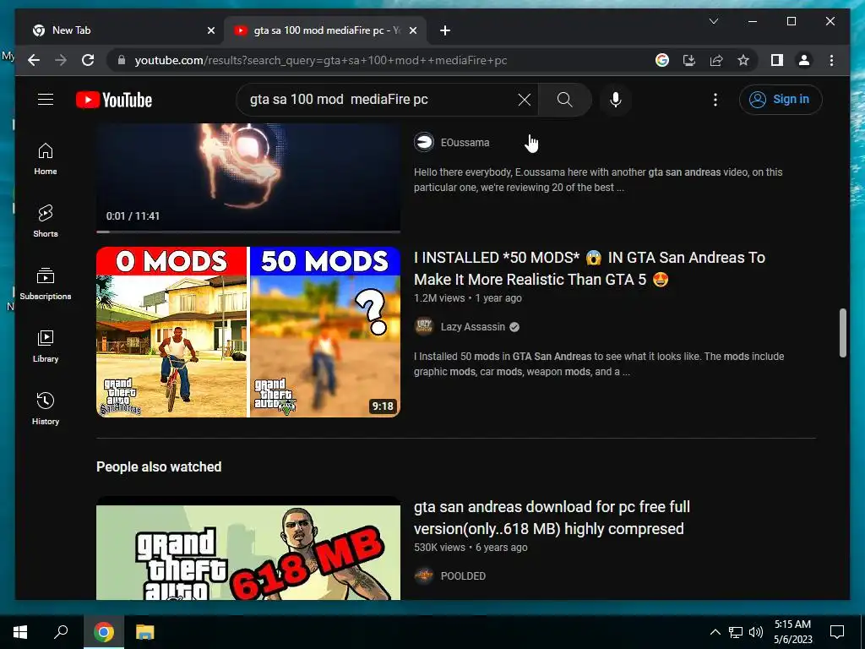Open the 618 MB GTA thumbnail
This screenshot has height=649, width=865.
248,548
